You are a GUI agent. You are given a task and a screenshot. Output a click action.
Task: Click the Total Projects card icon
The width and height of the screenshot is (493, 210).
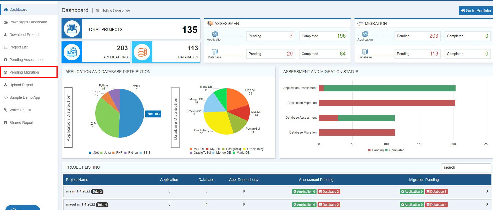point(72,29)
